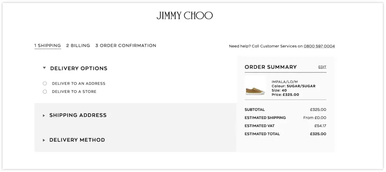Image resolution: width=386 pixels, height=172 pixels.
Task: Click the Deliver to an Address label
Action: point(78,83)
